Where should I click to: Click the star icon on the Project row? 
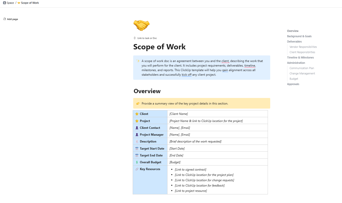click(x=137, y=121)
